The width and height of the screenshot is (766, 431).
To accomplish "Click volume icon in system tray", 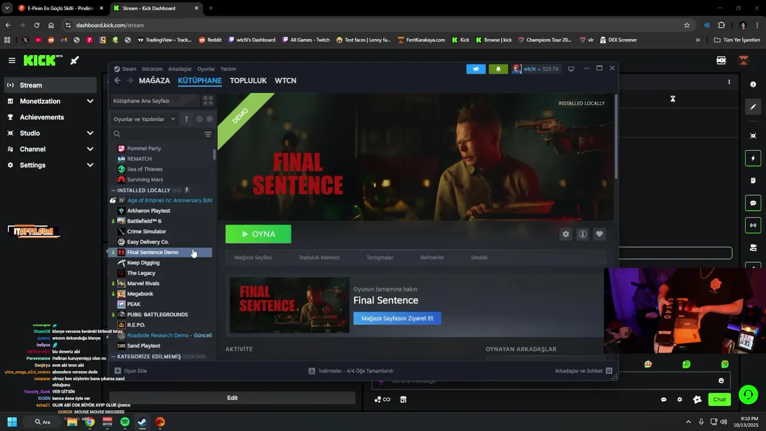I will (724, 422).
